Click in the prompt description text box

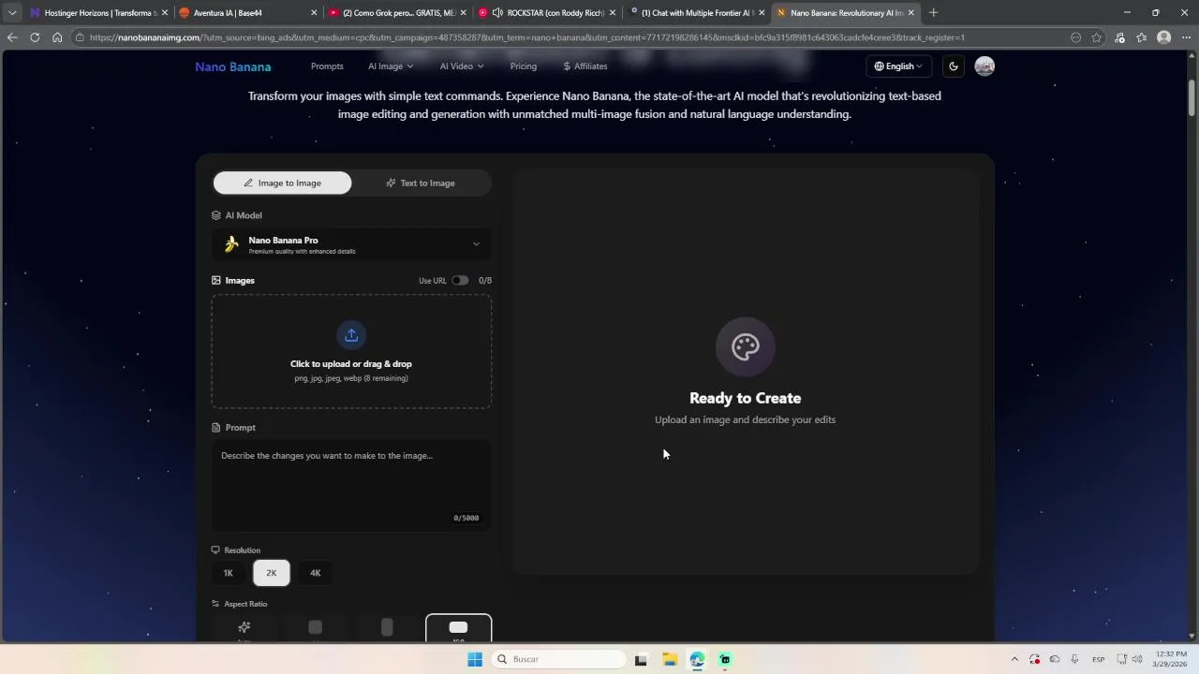point(351,485)
